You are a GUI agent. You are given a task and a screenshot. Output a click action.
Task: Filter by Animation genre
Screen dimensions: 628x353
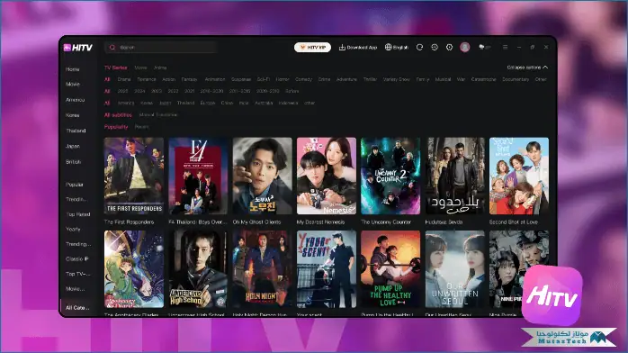click(215, 79)
